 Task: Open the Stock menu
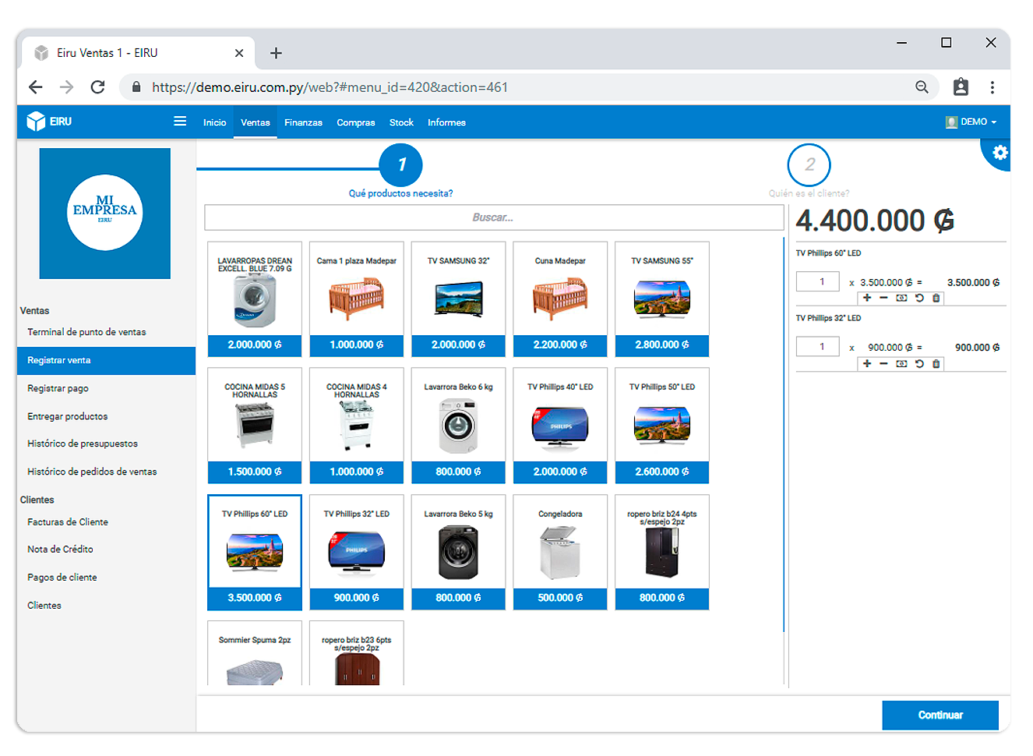pos(401,122)
